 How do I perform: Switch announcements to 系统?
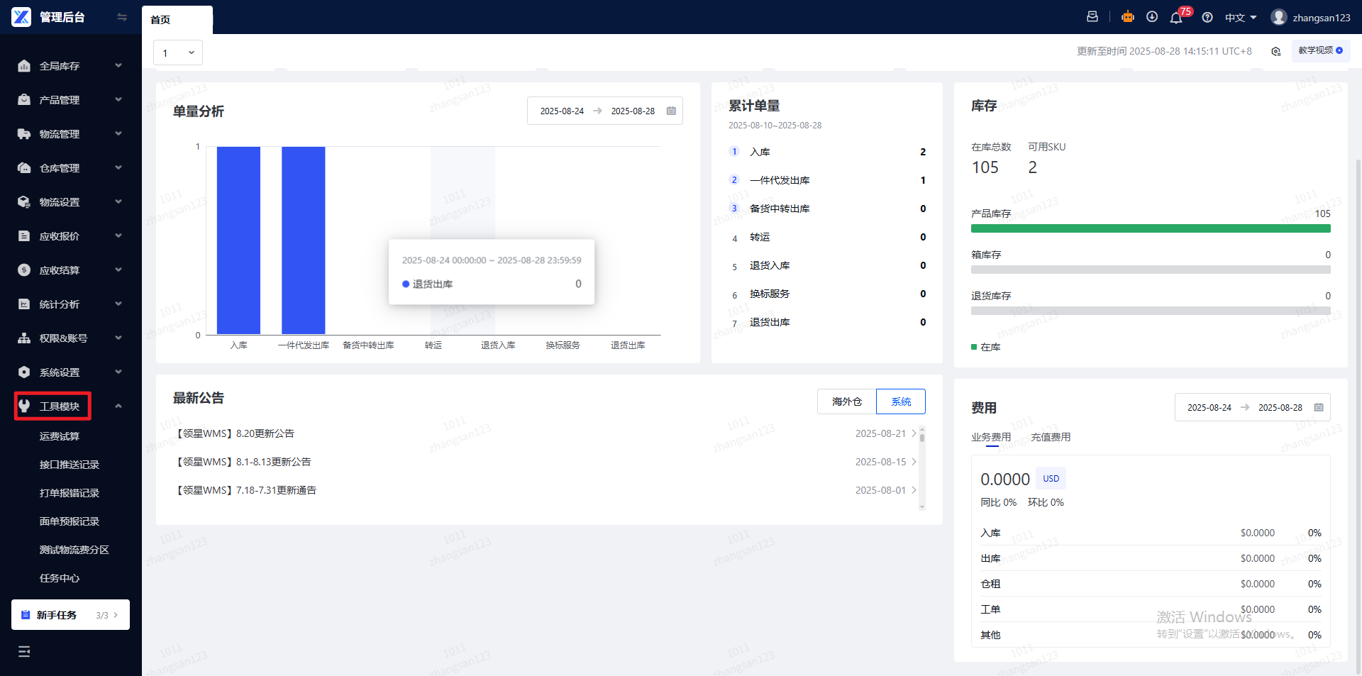(x=901, y=401)
